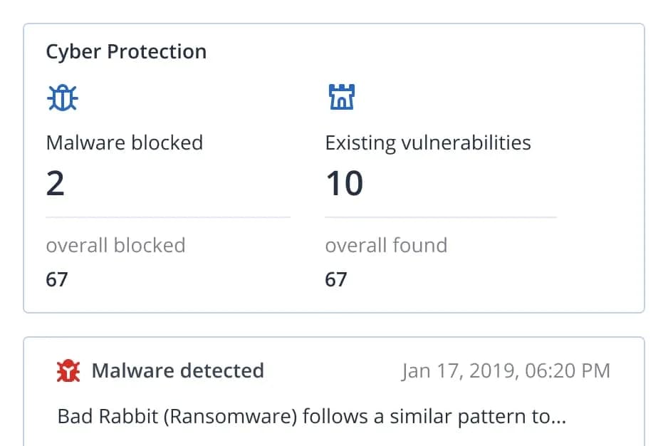
Task: Open the Cyber Protection widget title
Action: 126,52
